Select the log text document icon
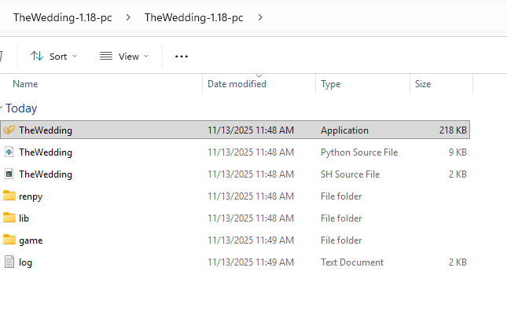Image resolution: width=507 pixels, height=330 pixels. tap(9, 262)
